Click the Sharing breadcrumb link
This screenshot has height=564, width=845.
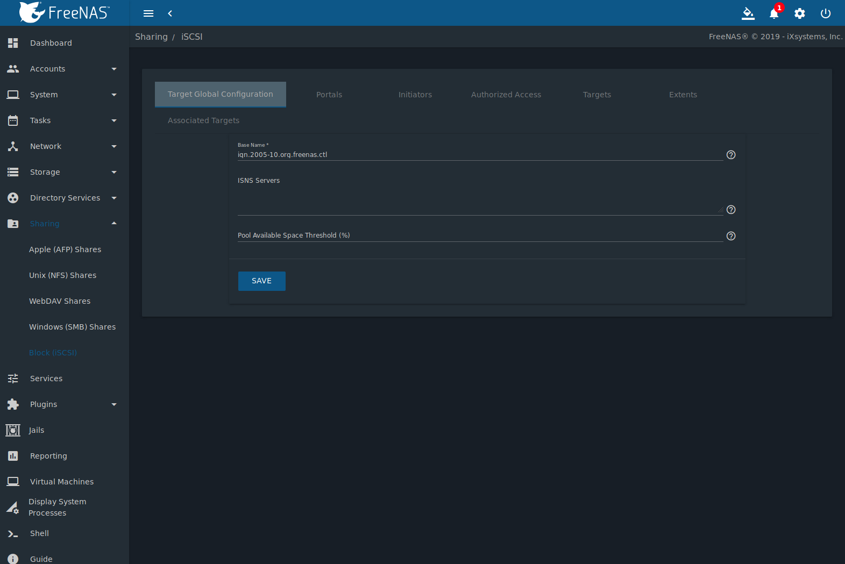tap(151, 37)
